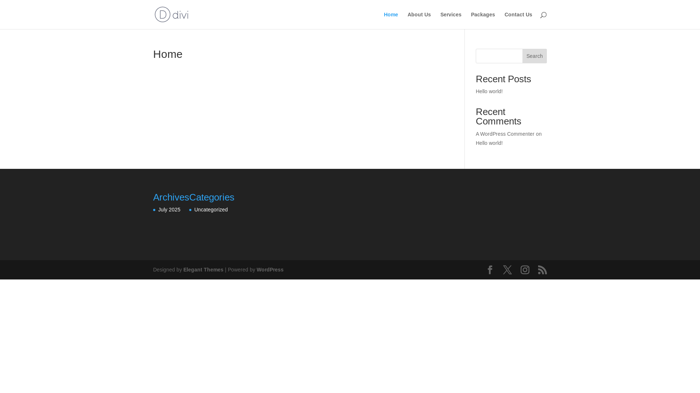The image size is (700, 393).
Task: Open the Packages menu item
Action: coord(483,15)
